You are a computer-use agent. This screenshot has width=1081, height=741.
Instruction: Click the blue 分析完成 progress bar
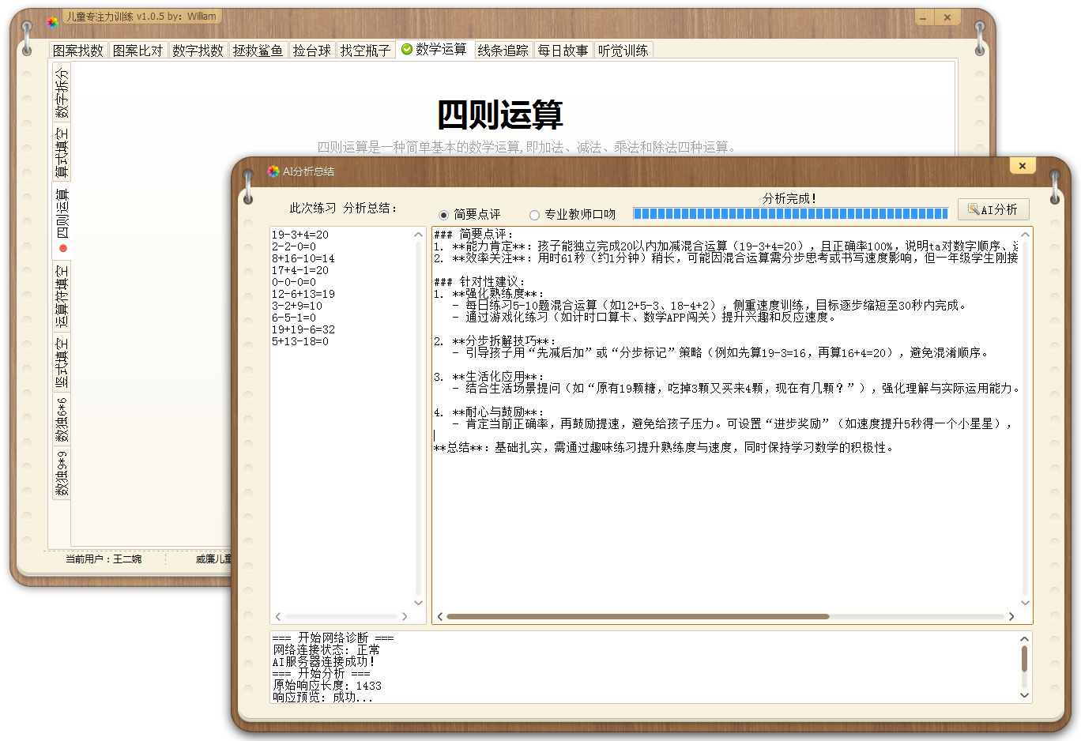click(x=790, y=213)
